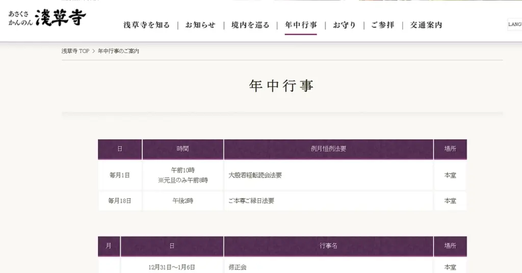Go to 浅草寺 TOP breadcrumb link
This screenshot has height=273, width=522.
(75, 51)
